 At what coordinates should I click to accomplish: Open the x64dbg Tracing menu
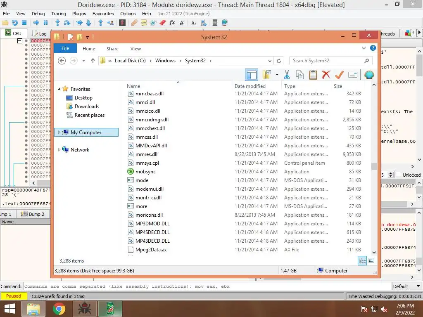59,14
